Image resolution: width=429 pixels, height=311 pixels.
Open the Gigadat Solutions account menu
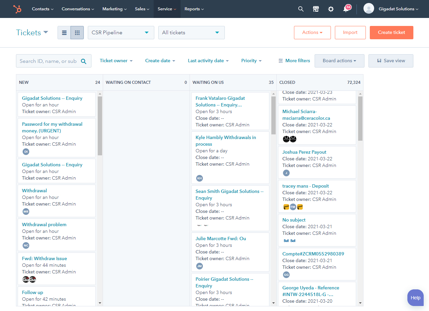398,9
